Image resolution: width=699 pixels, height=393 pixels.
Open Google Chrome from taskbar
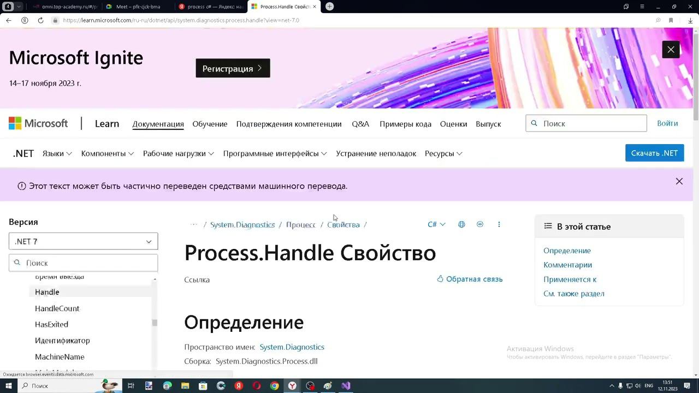[x=274, y=386]
